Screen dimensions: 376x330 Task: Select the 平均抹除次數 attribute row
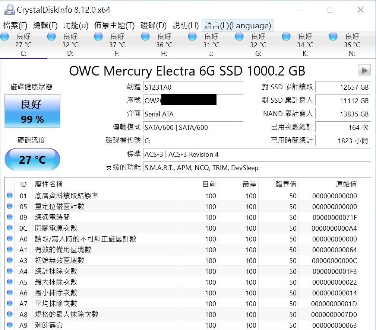[182, 304]
